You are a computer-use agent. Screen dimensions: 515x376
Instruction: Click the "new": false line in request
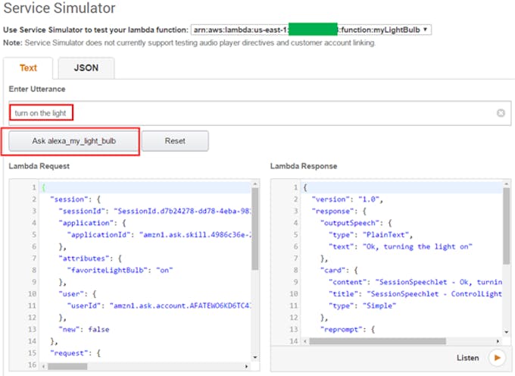[84, 329]
